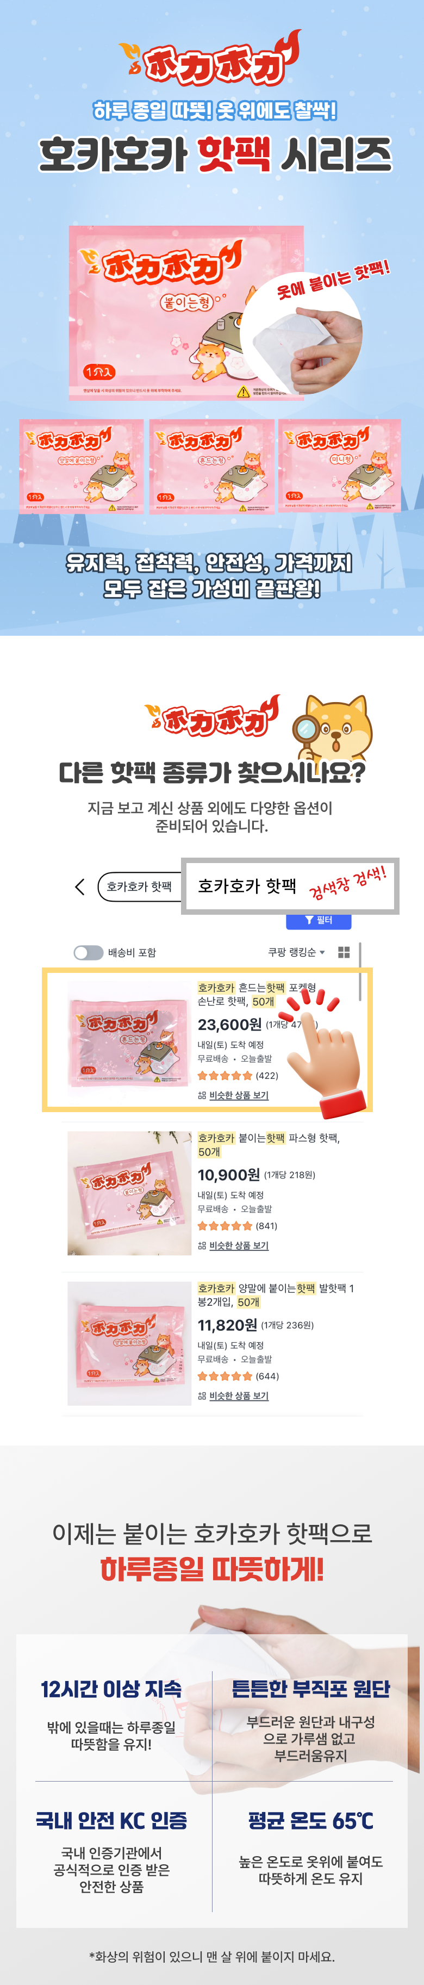The height and width of the screenshot is (1985, 424).
Task: Open the 붙이는핫팩 파스형 product thumbnail
Action: [x=129, y=1193]
